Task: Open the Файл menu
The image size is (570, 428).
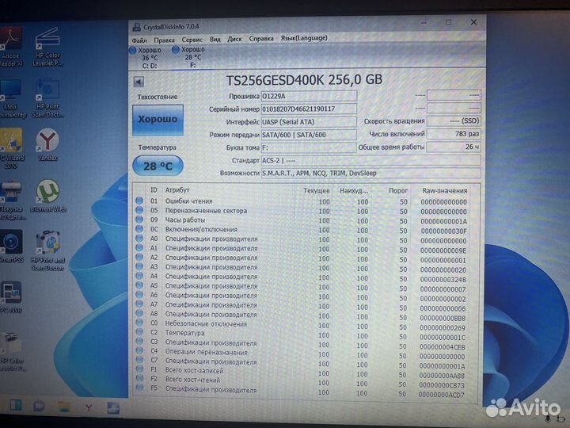Action: pyautogui.click(x=139, y=40)
